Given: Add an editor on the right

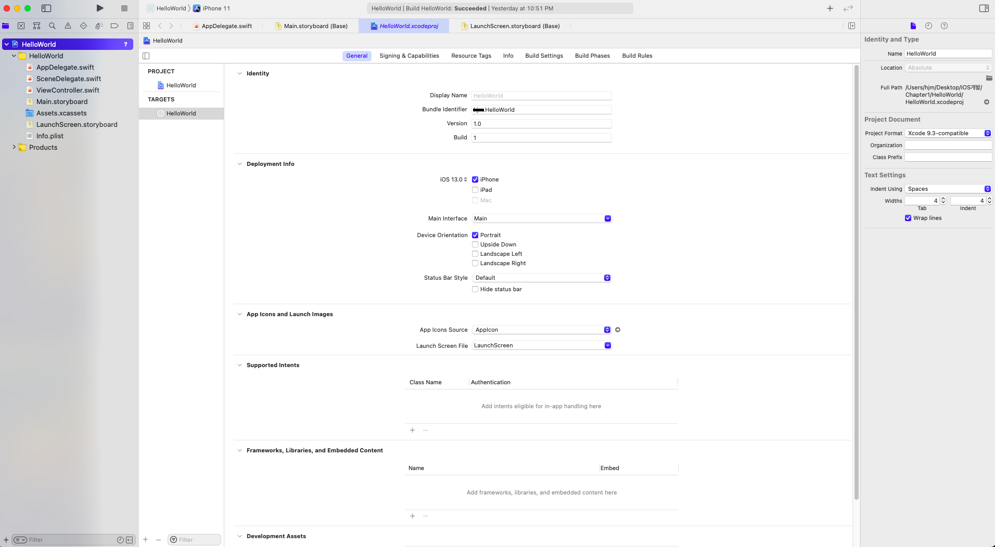Looking at the screenshot, I should point(852,25).
